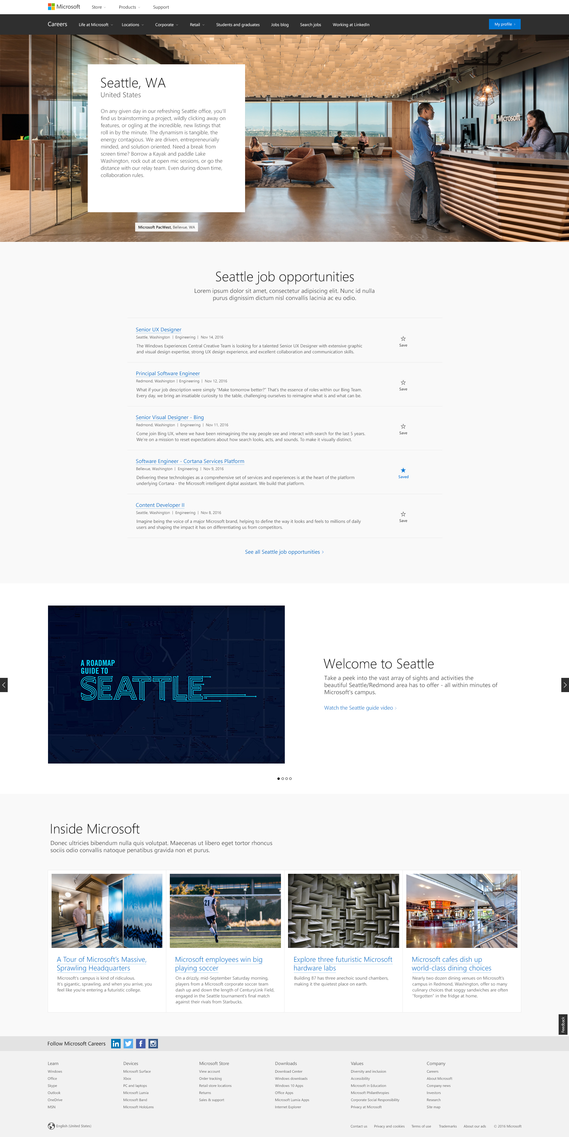This screenshot has width=569, height=1137.
Task: Toggle save star for Content Developer II
Action: pos(403,514)
